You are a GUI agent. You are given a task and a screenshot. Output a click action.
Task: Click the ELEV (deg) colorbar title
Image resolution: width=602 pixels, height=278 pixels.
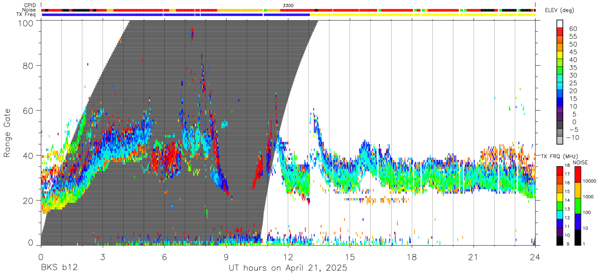click(x=560, y=10)
